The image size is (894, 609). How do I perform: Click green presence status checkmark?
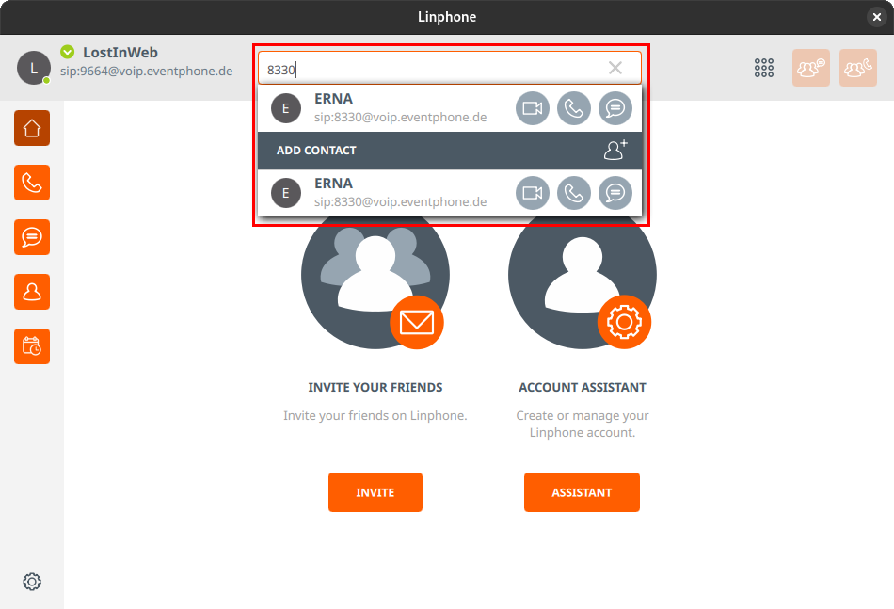(x=67, y=52)
